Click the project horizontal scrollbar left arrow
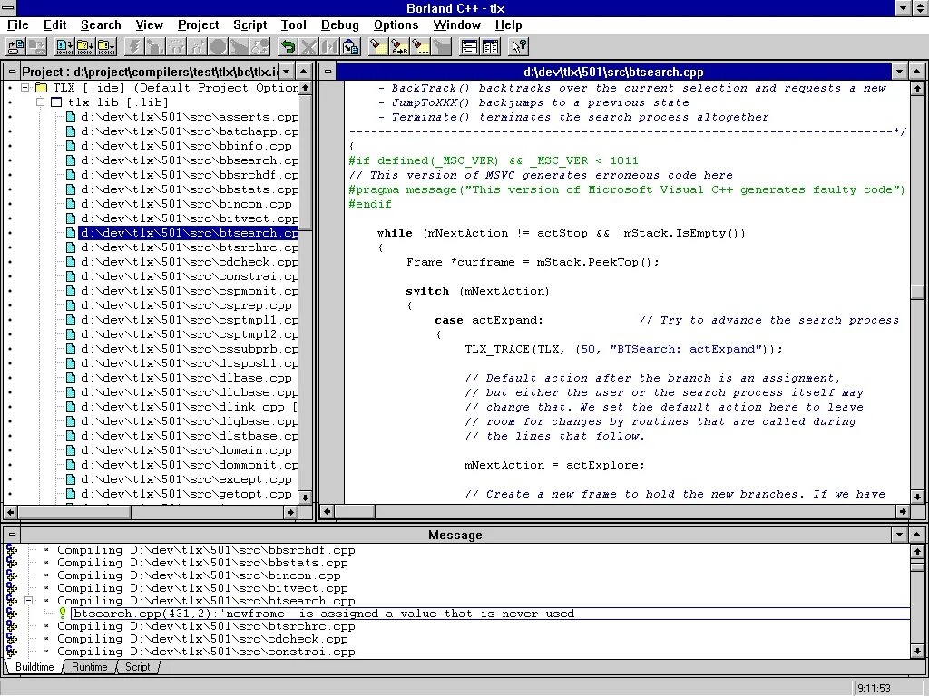 pos(10,512)
